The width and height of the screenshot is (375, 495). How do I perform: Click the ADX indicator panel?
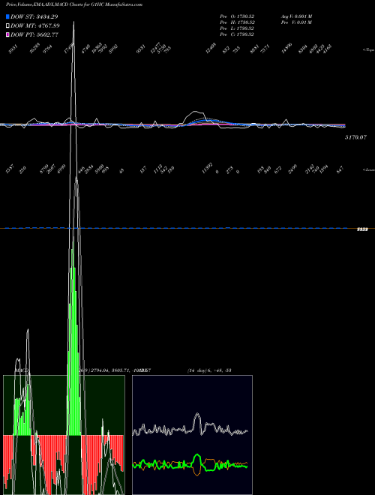pyautogui.click(x=192, y=435)
